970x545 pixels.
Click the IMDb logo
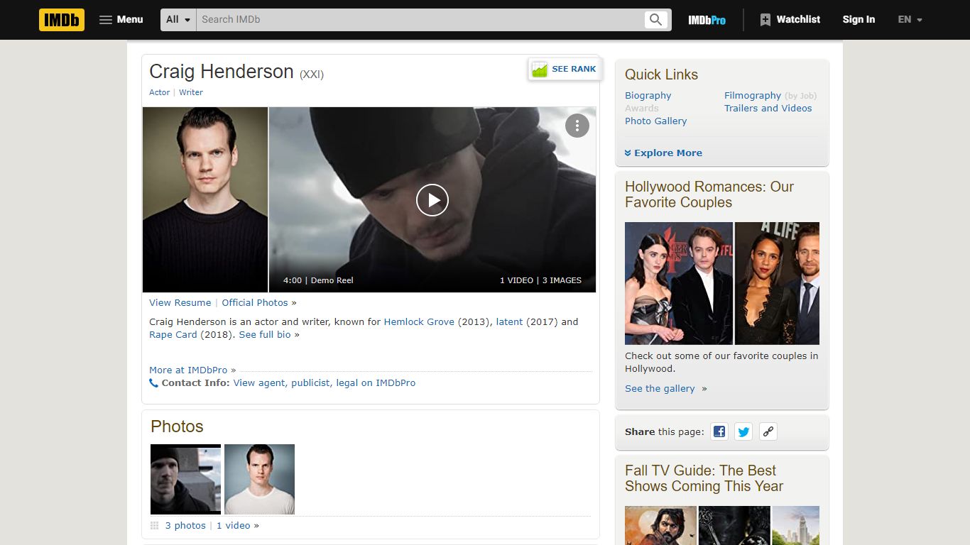[62, 20]
